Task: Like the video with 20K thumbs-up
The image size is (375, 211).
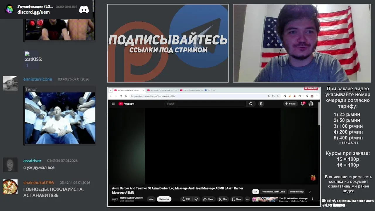Action: tap(186, 199)
